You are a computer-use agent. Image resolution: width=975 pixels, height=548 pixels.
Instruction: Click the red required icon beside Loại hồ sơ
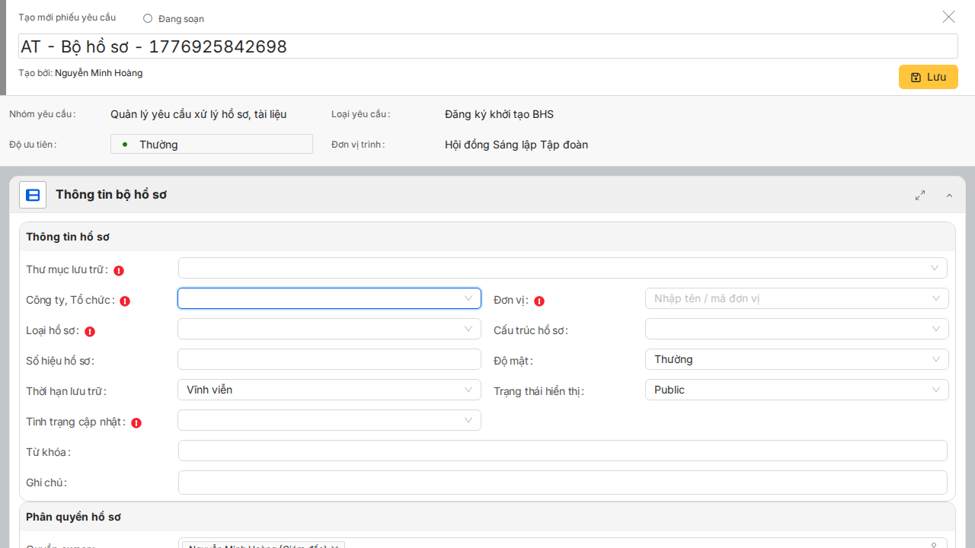click(x=90, y=331)
